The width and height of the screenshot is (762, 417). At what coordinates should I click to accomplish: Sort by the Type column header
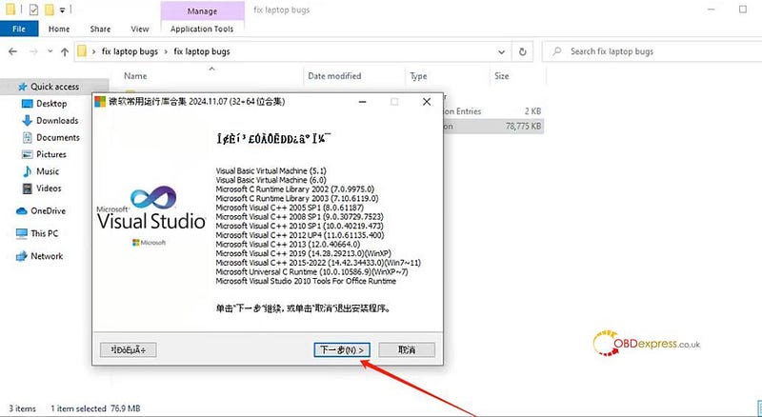tap(418, 76)
